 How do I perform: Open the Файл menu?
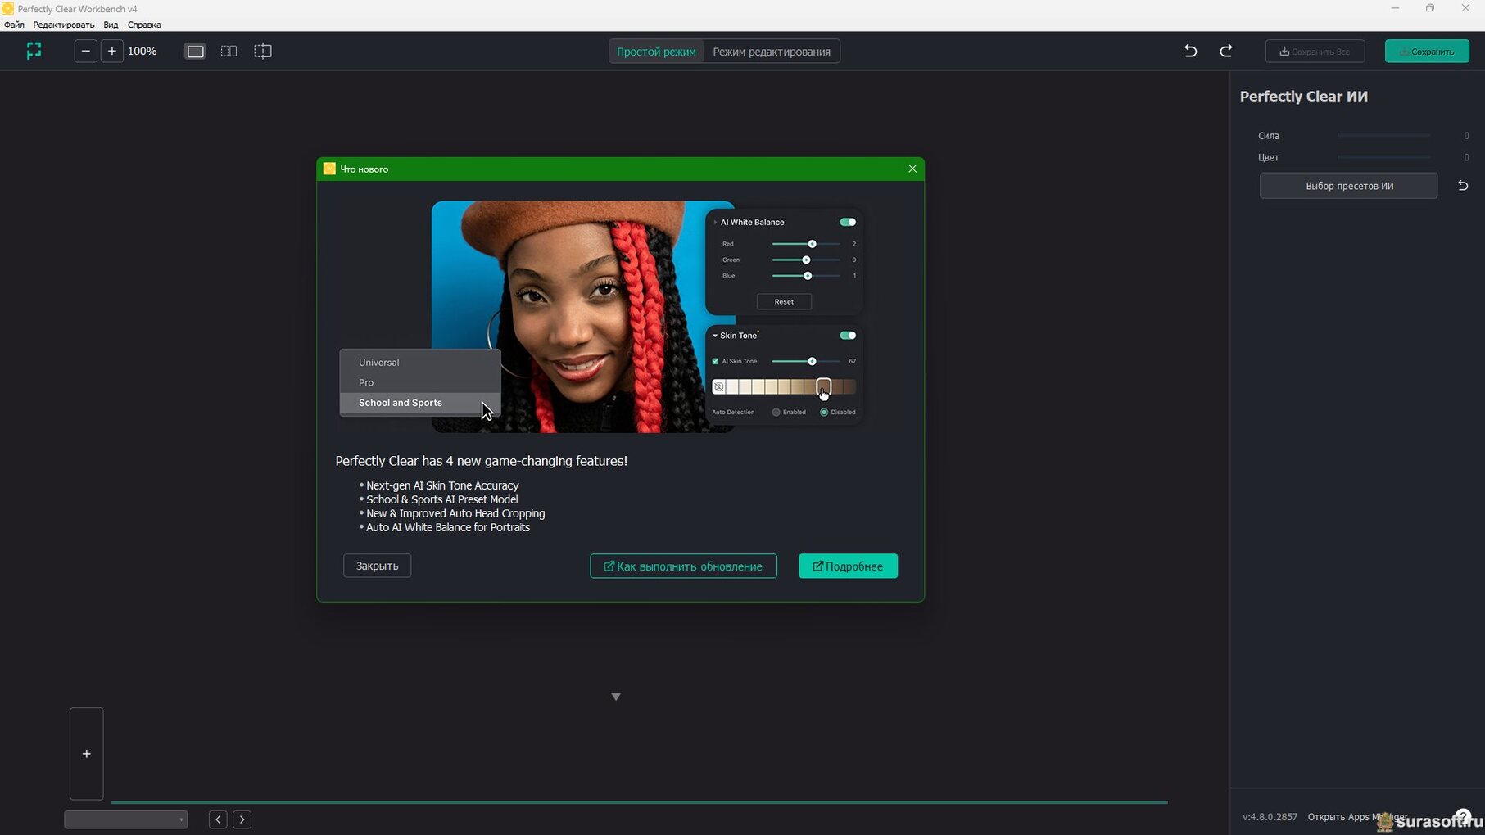pyautogui.click(x=14, y=25)
